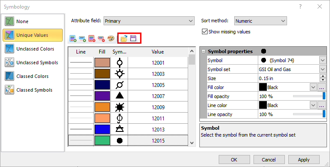
Task: Click the Add All Values toolbar icon
Action: 73,39
